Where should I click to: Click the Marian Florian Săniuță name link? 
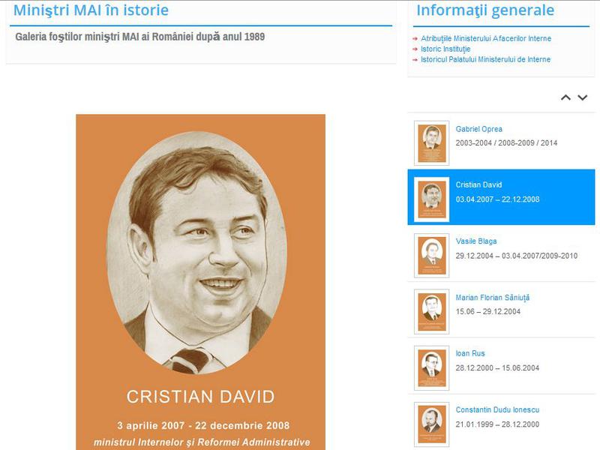click(x=493, y=297)
